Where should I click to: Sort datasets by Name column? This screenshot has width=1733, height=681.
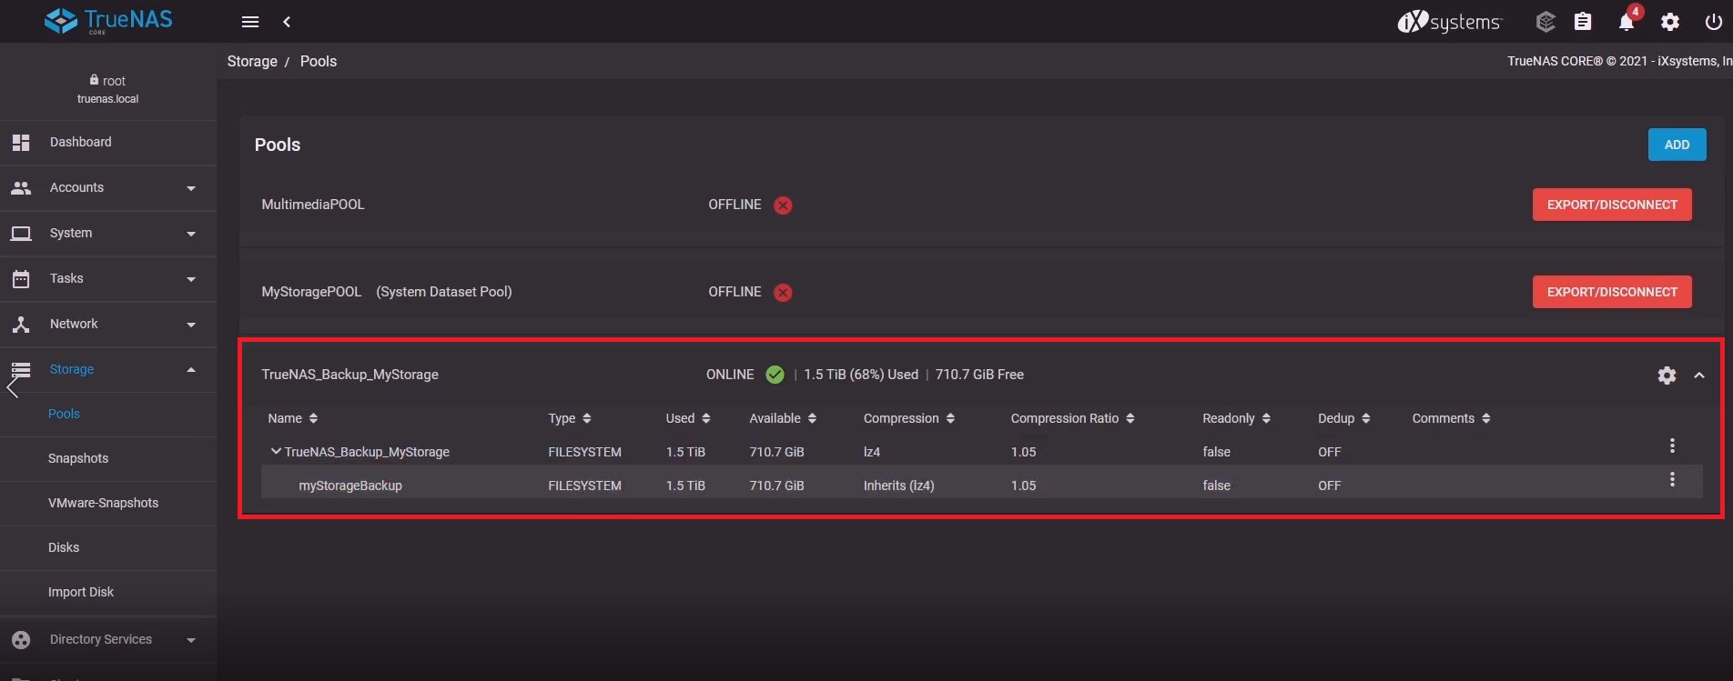pos(293,418)
